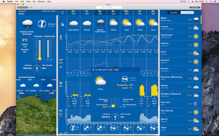
Task: Select the Sa. 14.3. forecast day column
Action: pos(100,12)
